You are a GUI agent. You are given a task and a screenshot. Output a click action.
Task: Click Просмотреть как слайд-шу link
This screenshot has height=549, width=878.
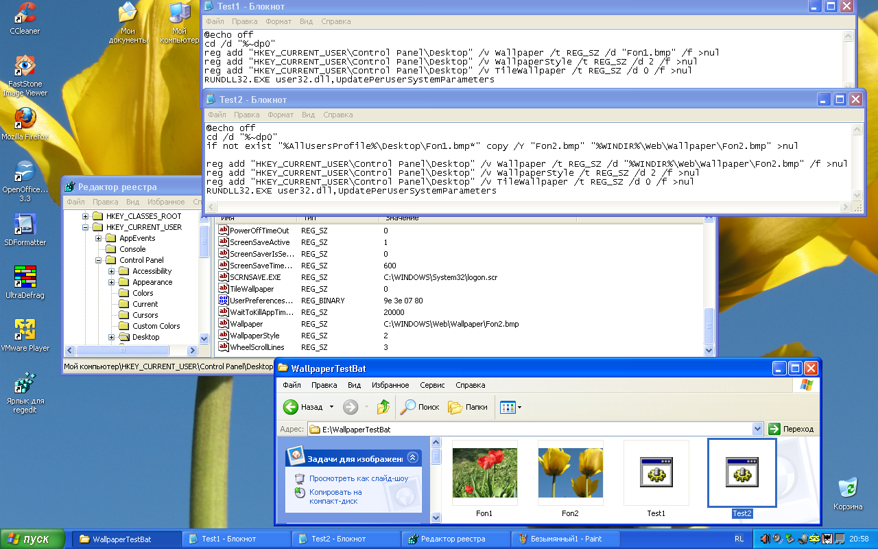pyautogui.click(x=358, y=478)
